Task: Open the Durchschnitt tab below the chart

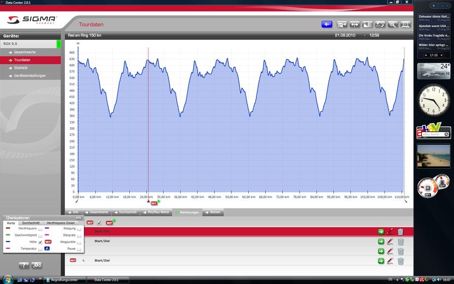Action: (126, 212)
